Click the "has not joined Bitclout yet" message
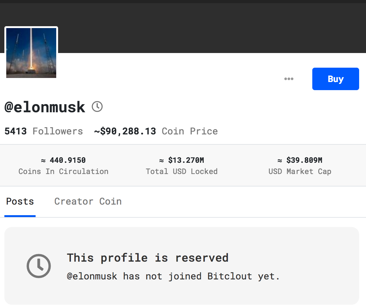Image resolution: width=366 pixels, height=305 pixels. coord(173,276)
